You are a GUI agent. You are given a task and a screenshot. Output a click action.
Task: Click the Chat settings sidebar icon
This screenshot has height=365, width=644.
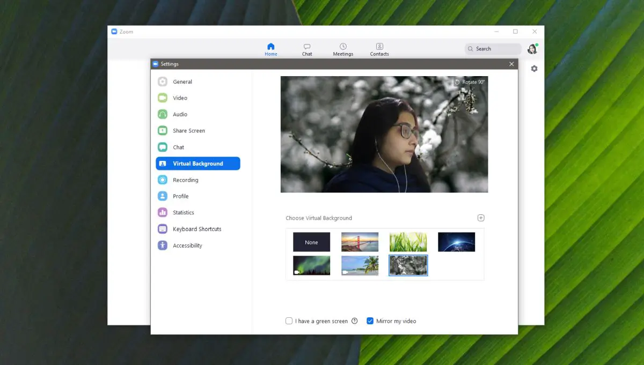[x=163, y=147]
